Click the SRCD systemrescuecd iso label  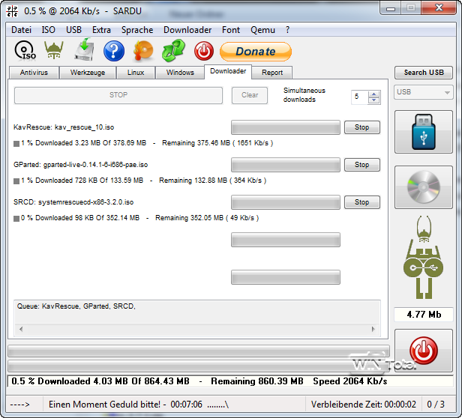[73, 202]
